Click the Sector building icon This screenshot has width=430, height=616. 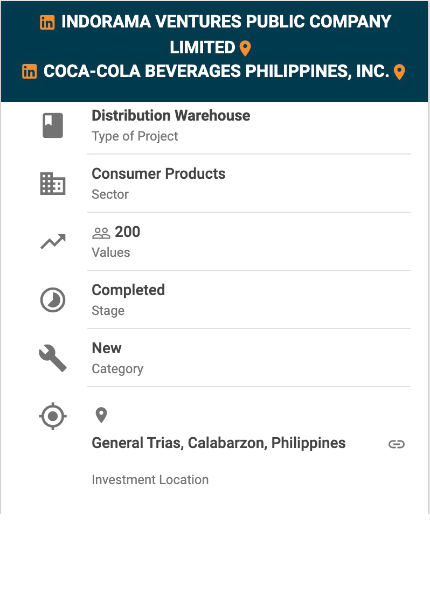53,184
